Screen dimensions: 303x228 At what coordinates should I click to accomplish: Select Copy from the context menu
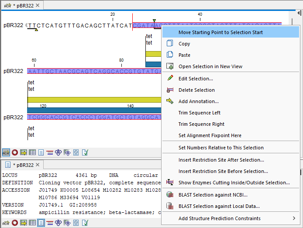[x=184, y=44]
